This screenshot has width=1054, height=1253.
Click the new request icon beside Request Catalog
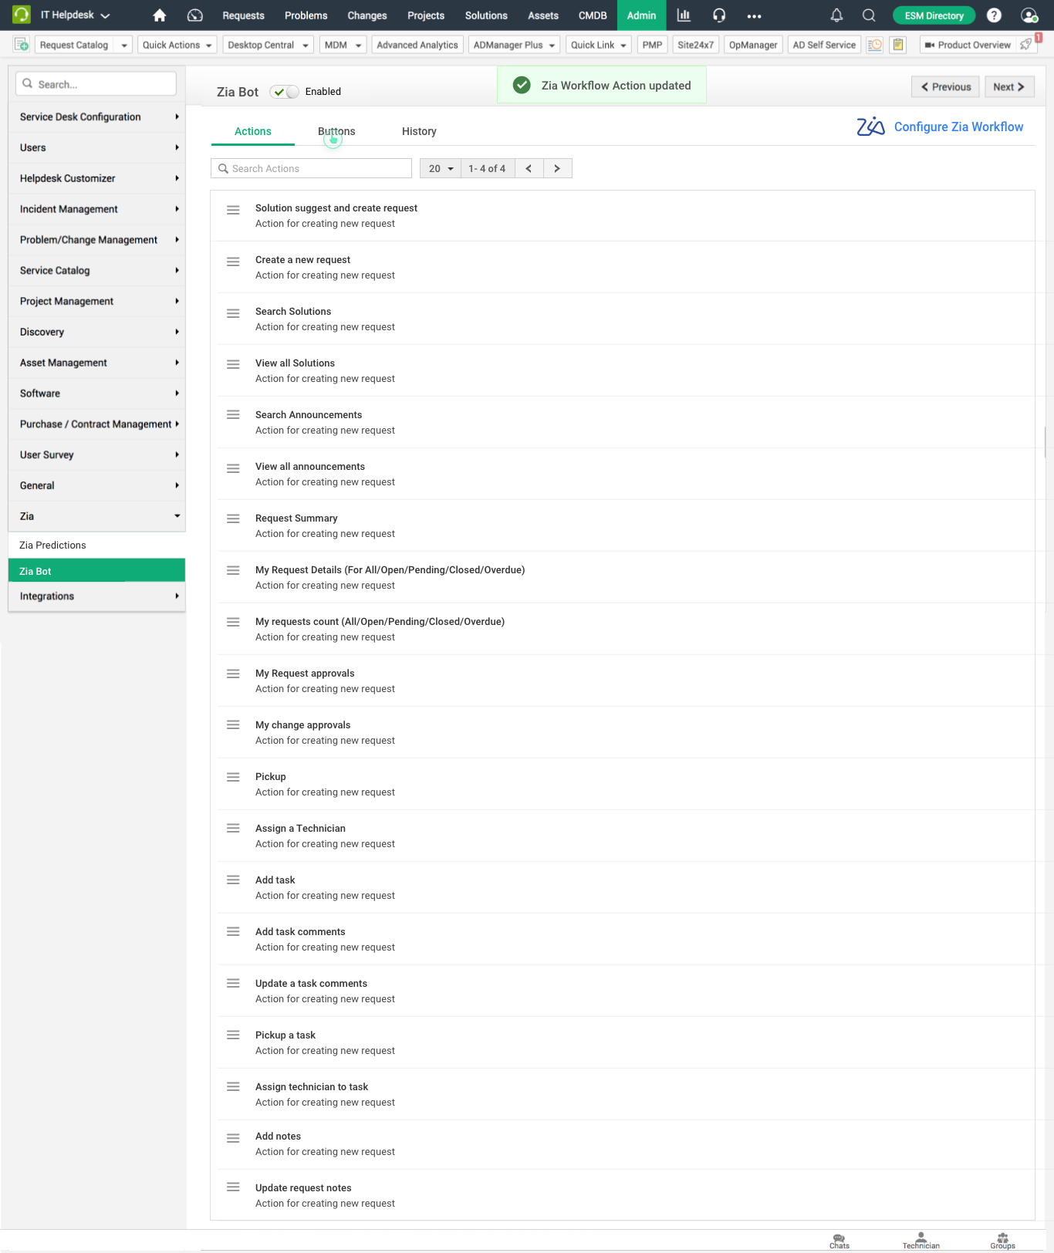[22, 45]
